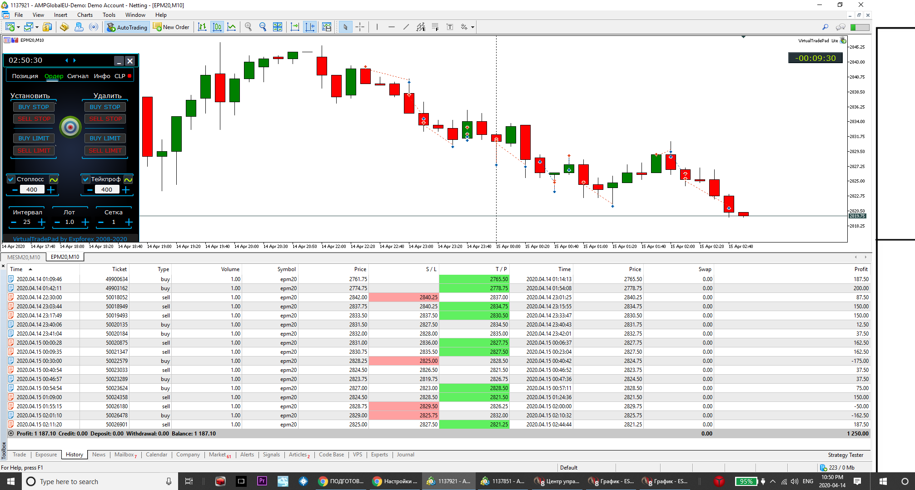Open the Journal tab
Image resolution: width=915 pixels, height=490 pixels.
(405, 455)
